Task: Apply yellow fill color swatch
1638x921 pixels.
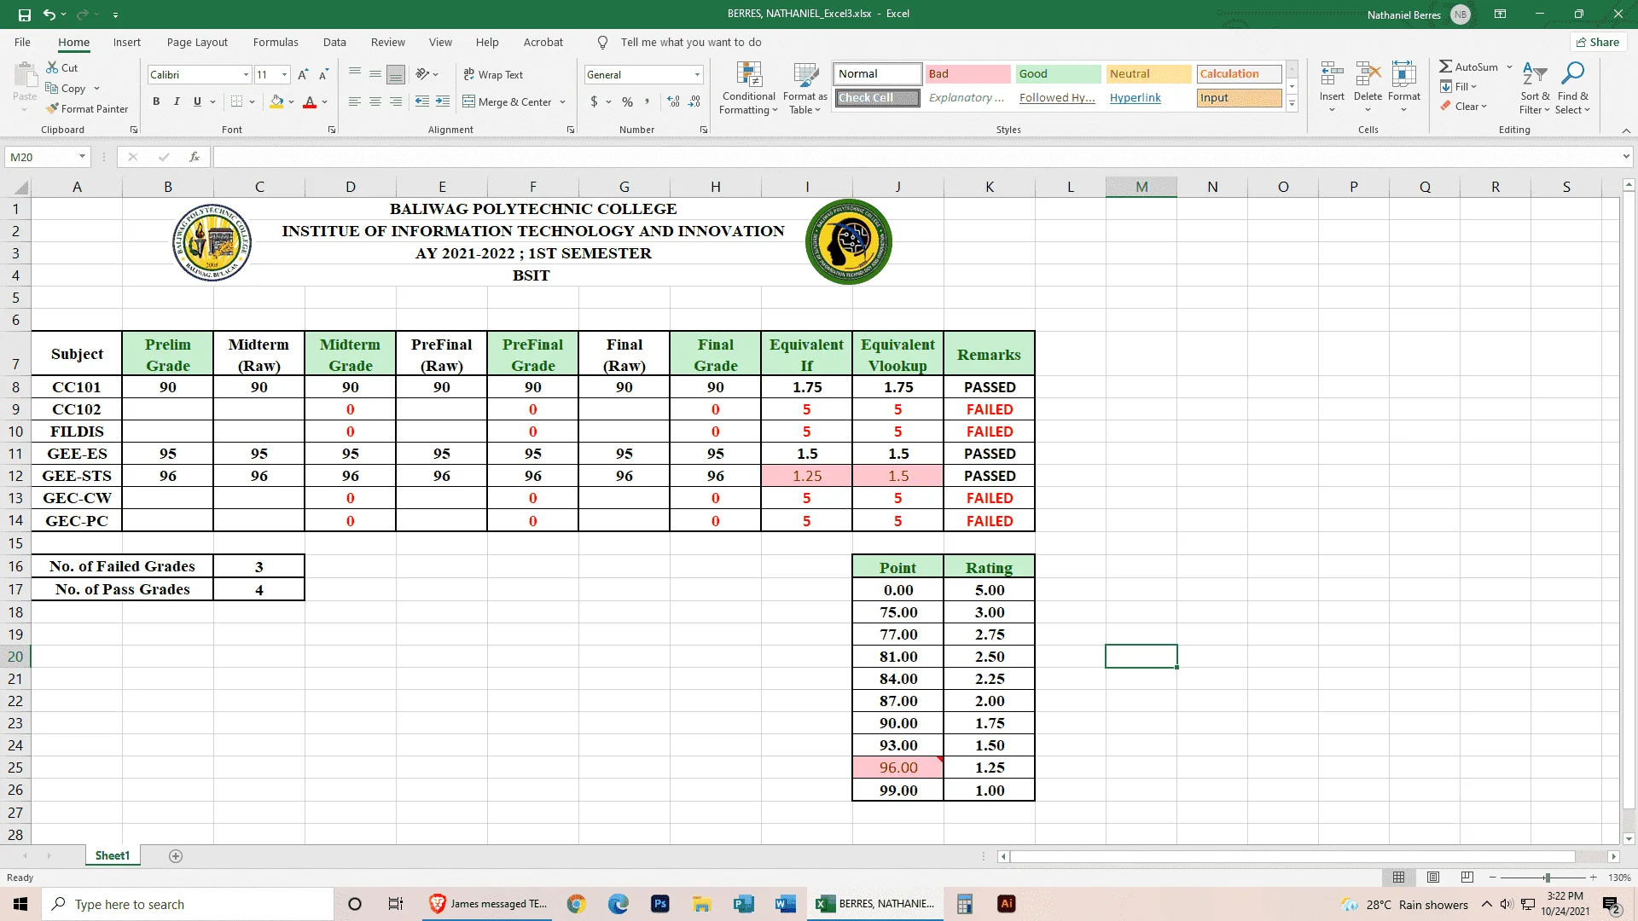Action: (x=276, y=101)
